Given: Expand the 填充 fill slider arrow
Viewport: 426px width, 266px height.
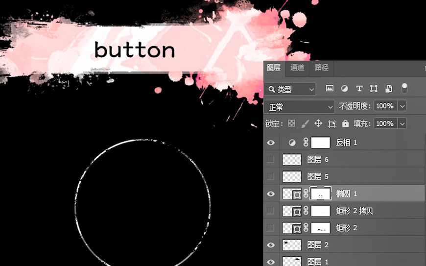Looking at the screenshot, I should 402,124.
